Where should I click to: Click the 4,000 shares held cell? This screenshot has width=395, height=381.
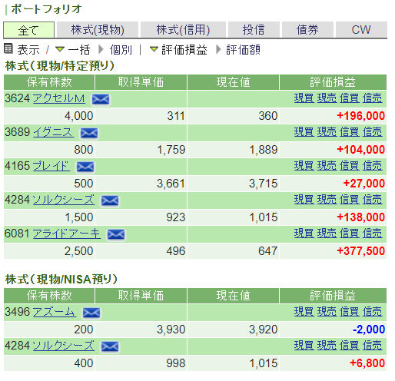coord(49,116)
